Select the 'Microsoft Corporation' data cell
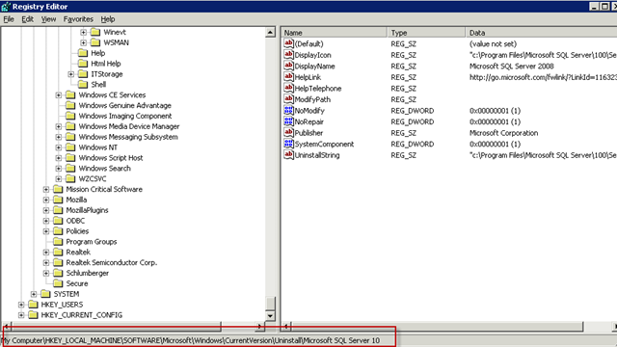 point(503,133)
